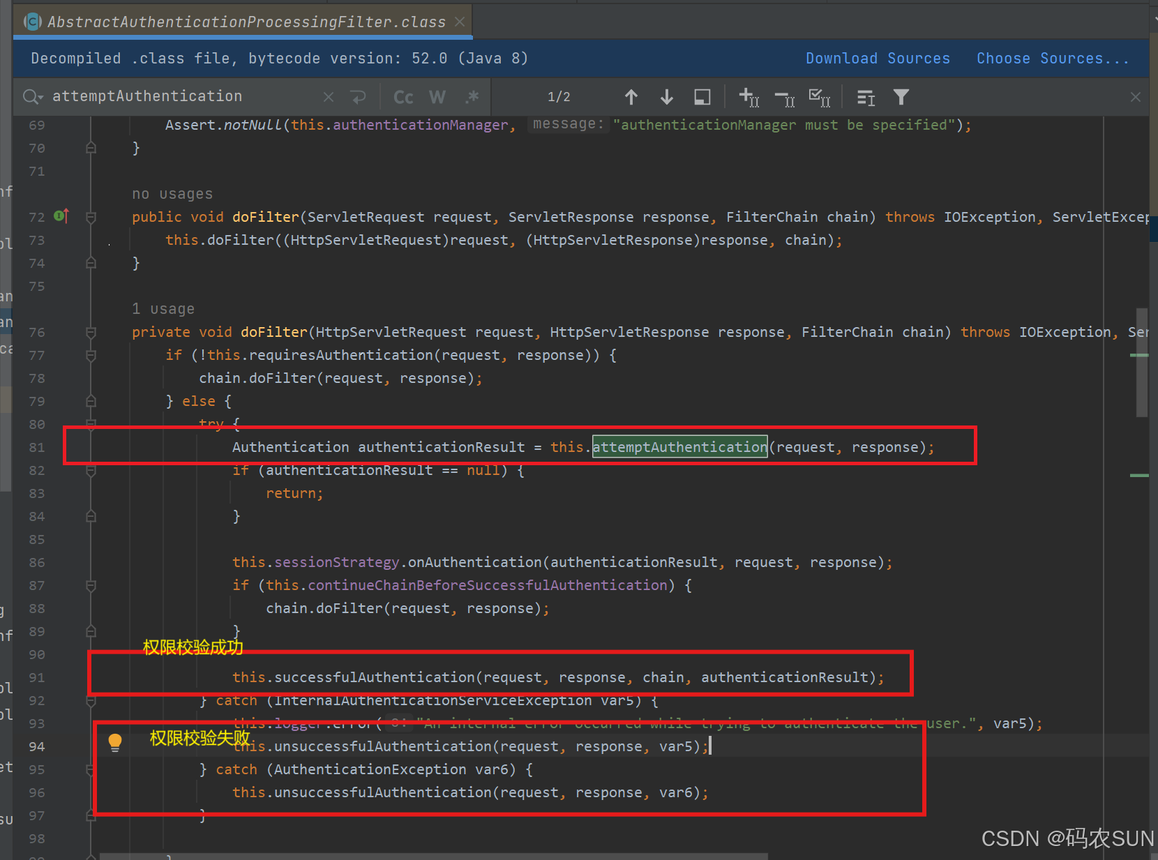Click Choose Sources link
The width and height of the screenshot is (1158, 860).
[x=1053, y=59]
